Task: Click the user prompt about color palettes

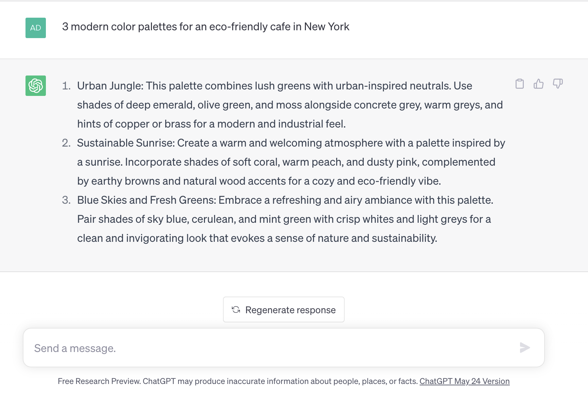Action: (206, 27)
